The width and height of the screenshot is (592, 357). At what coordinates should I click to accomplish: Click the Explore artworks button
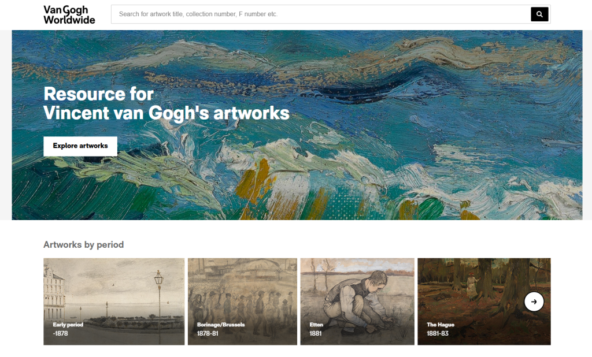click(80, 146)
